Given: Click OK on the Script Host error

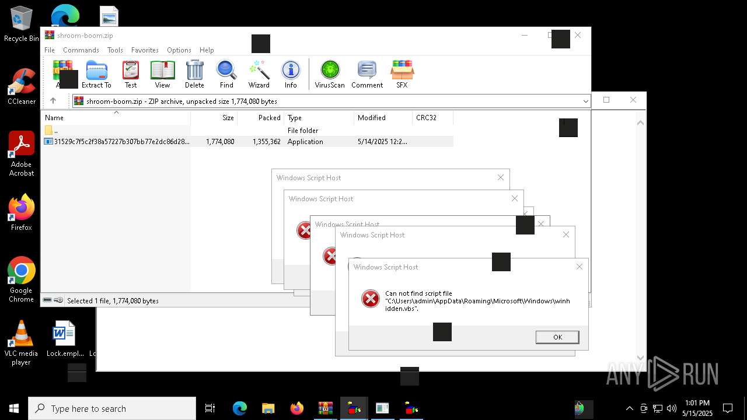Looking at the screenshot, I should [x=557, y=337].
